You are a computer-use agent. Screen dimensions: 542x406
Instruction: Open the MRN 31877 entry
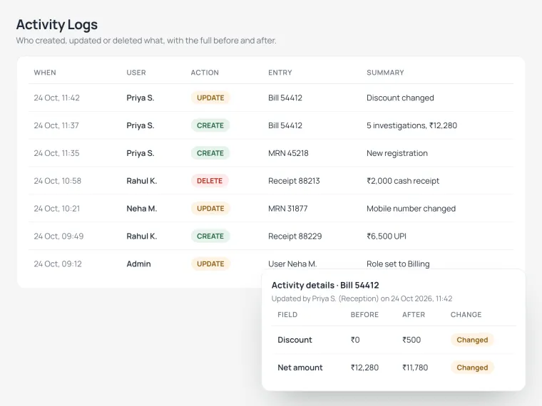288,209
